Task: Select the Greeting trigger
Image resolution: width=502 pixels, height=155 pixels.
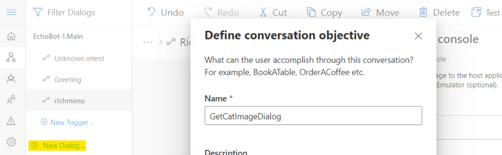Action: 79,79
